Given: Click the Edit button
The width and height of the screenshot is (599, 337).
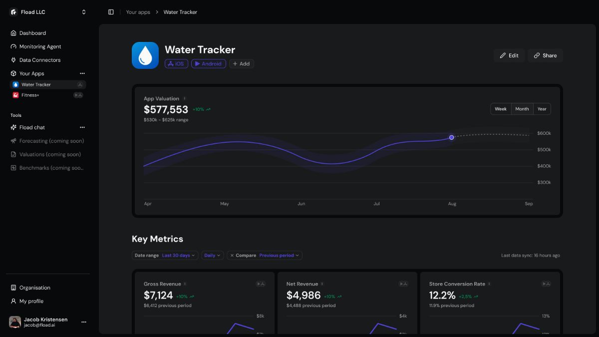Looking at the screenshot, I should coord(509,55).
